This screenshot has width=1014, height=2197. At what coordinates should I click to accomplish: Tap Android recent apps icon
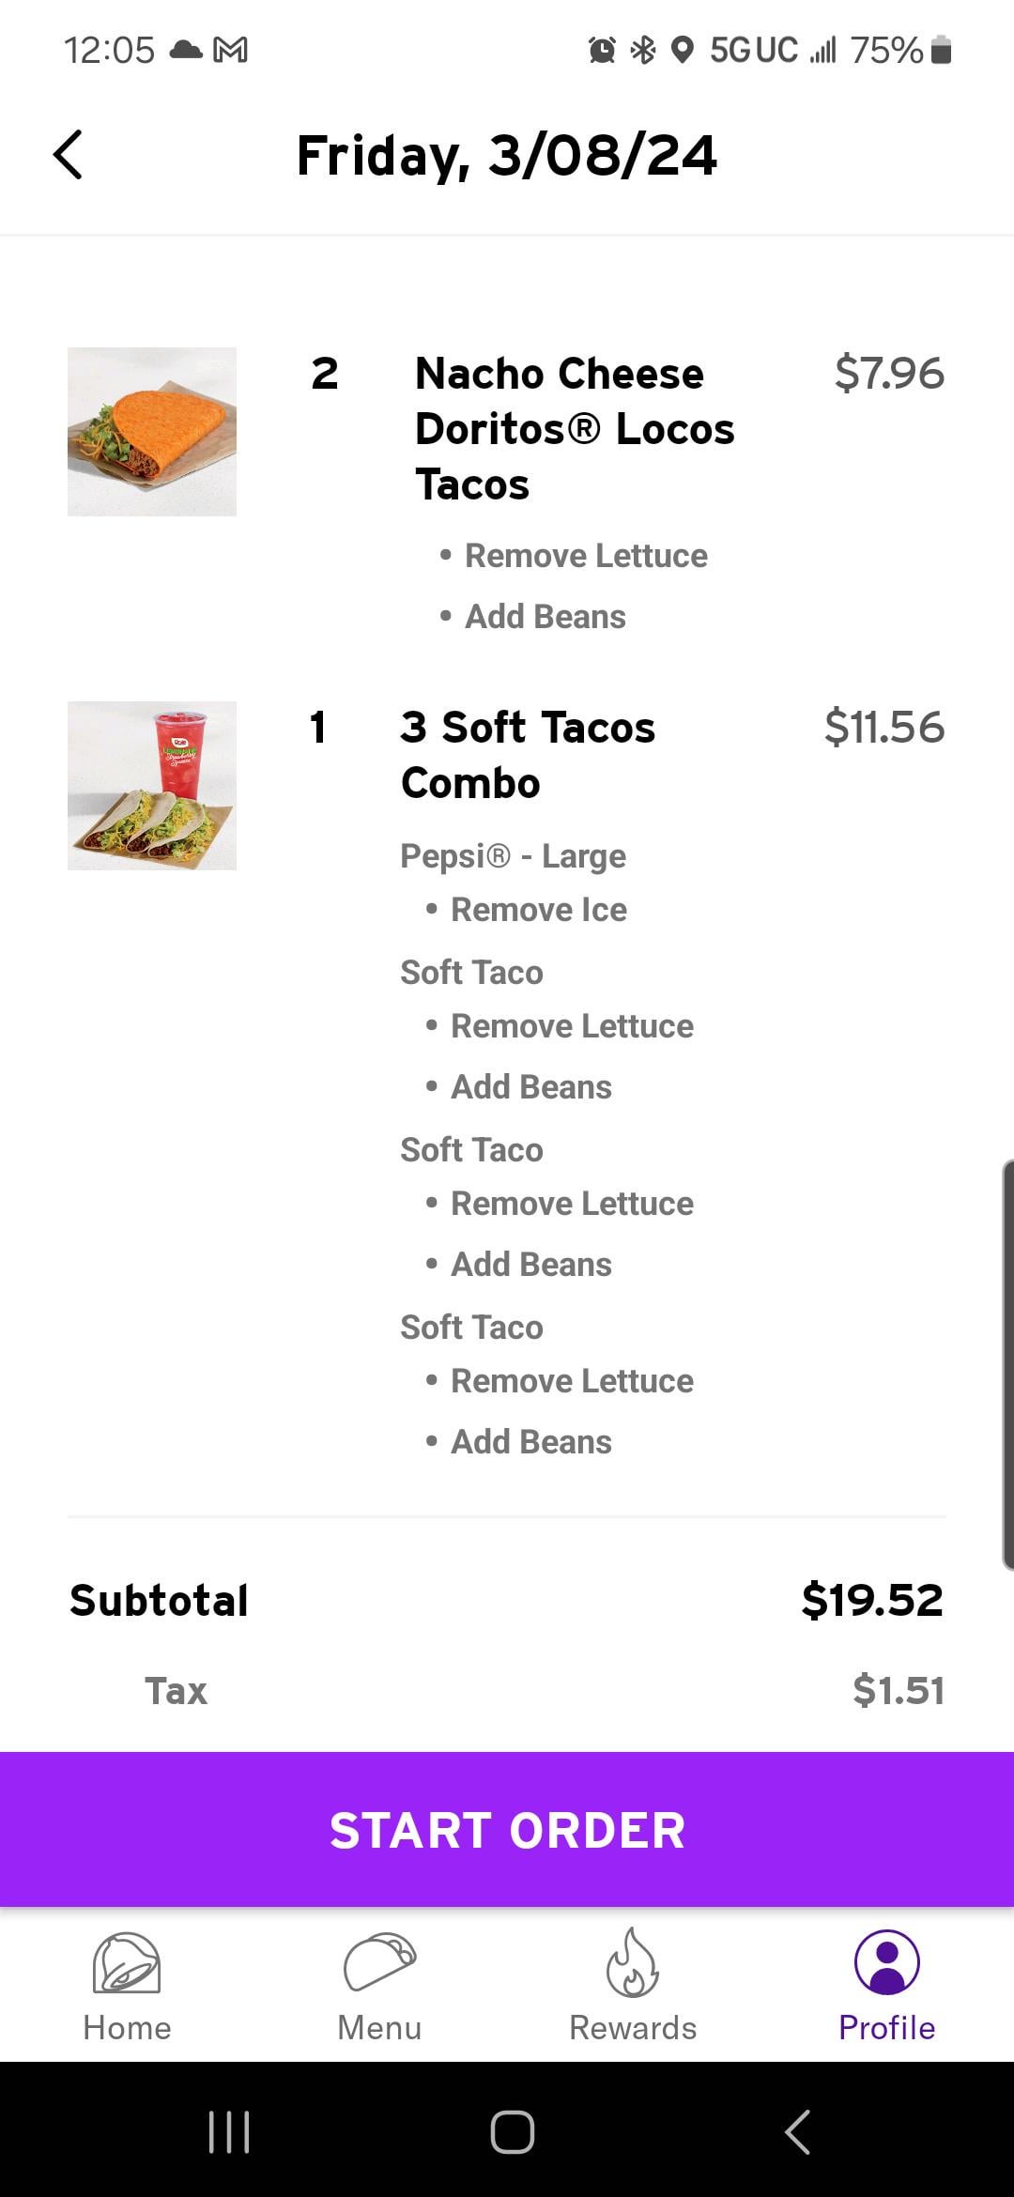(x=229, y=2131)
